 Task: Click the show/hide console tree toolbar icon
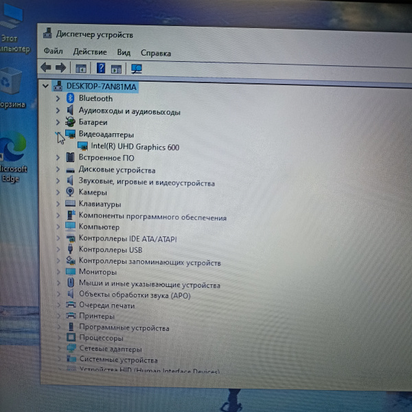[x=81, y=68]
